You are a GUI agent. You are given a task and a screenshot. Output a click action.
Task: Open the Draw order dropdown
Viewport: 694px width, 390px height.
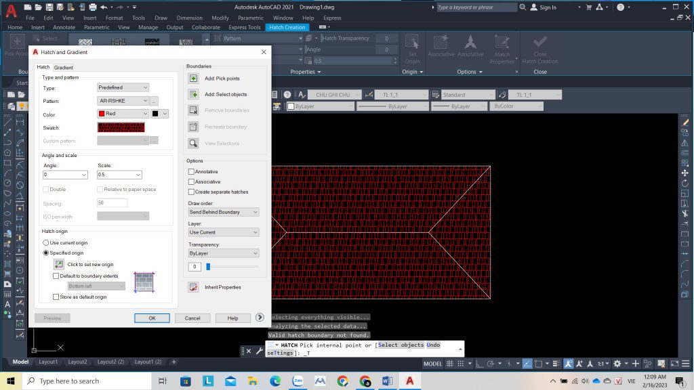pos(224,212)
